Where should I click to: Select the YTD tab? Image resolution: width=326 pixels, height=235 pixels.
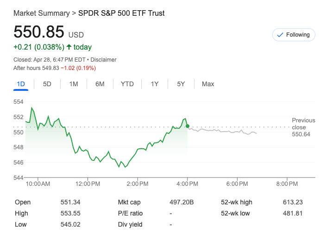coord(127,84)
